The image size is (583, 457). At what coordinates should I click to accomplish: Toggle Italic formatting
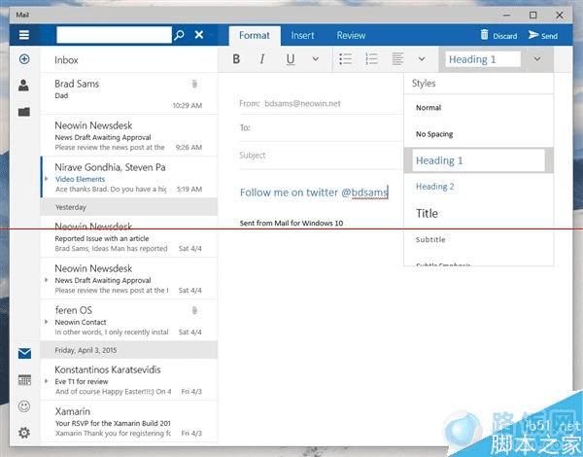[x=262, y=59]
